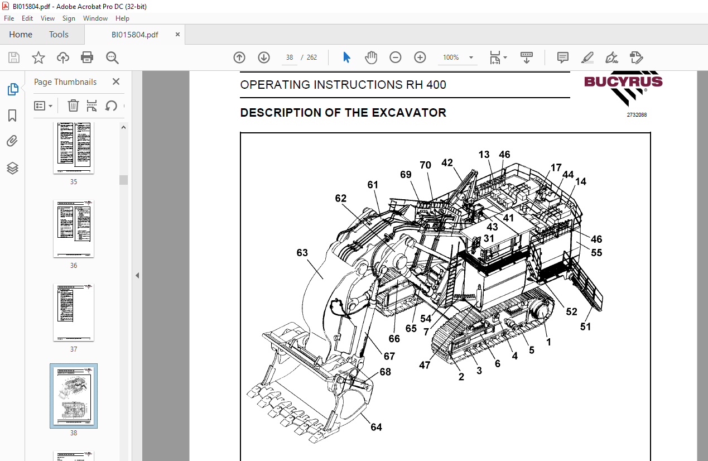Open the find text magnifier tool
Image resolution: width=708 pixels, height=461 pixels.
[112, 57]
